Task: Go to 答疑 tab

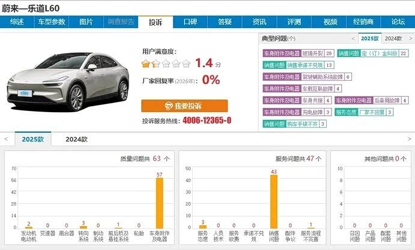Action: point(225,22)
